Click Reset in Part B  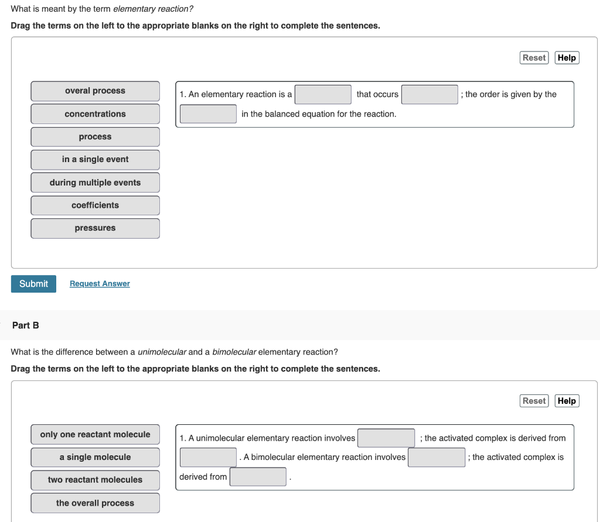tap(534, 400)
